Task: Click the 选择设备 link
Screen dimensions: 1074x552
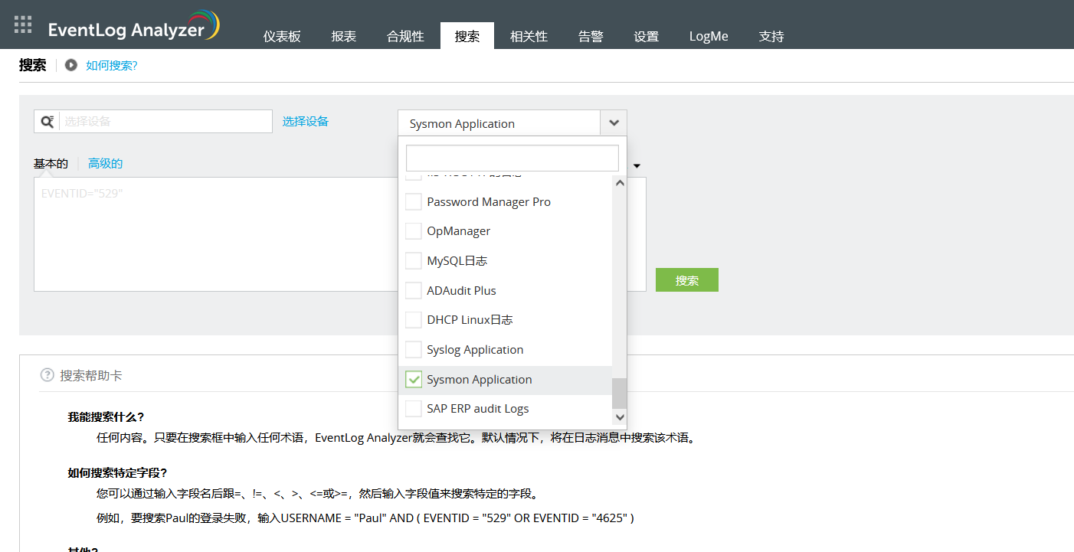Action: pyautogui.click(x=305, y=121)
